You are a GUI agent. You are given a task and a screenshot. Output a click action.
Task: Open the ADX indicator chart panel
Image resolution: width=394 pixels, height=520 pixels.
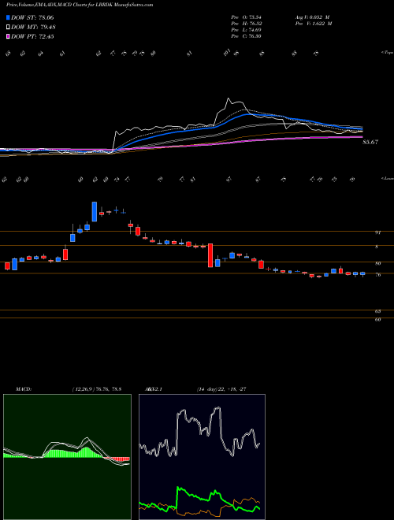(202, 457)
